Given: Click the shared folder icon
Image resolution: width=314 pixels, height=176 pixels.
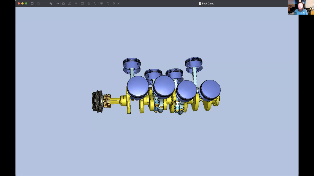Looking at the screenshot, I should coord(114,3).
